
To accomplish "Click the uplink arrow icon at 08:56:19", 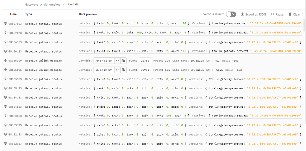I will pyautogui.click(x=5, y=61).
